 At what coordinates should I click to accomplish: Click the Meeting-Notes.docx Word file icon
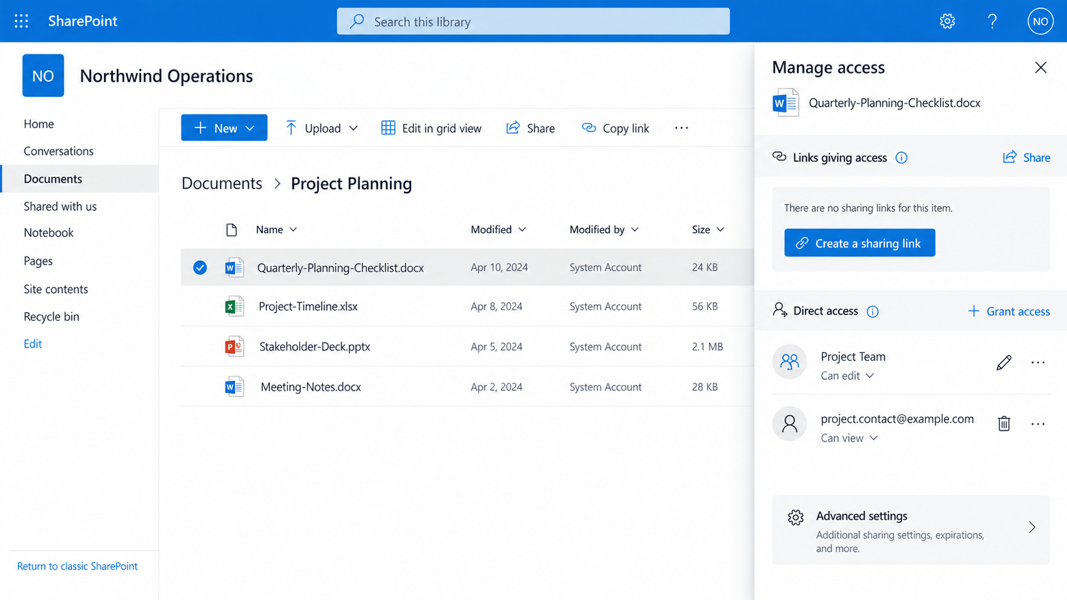(x=234, y=387)
